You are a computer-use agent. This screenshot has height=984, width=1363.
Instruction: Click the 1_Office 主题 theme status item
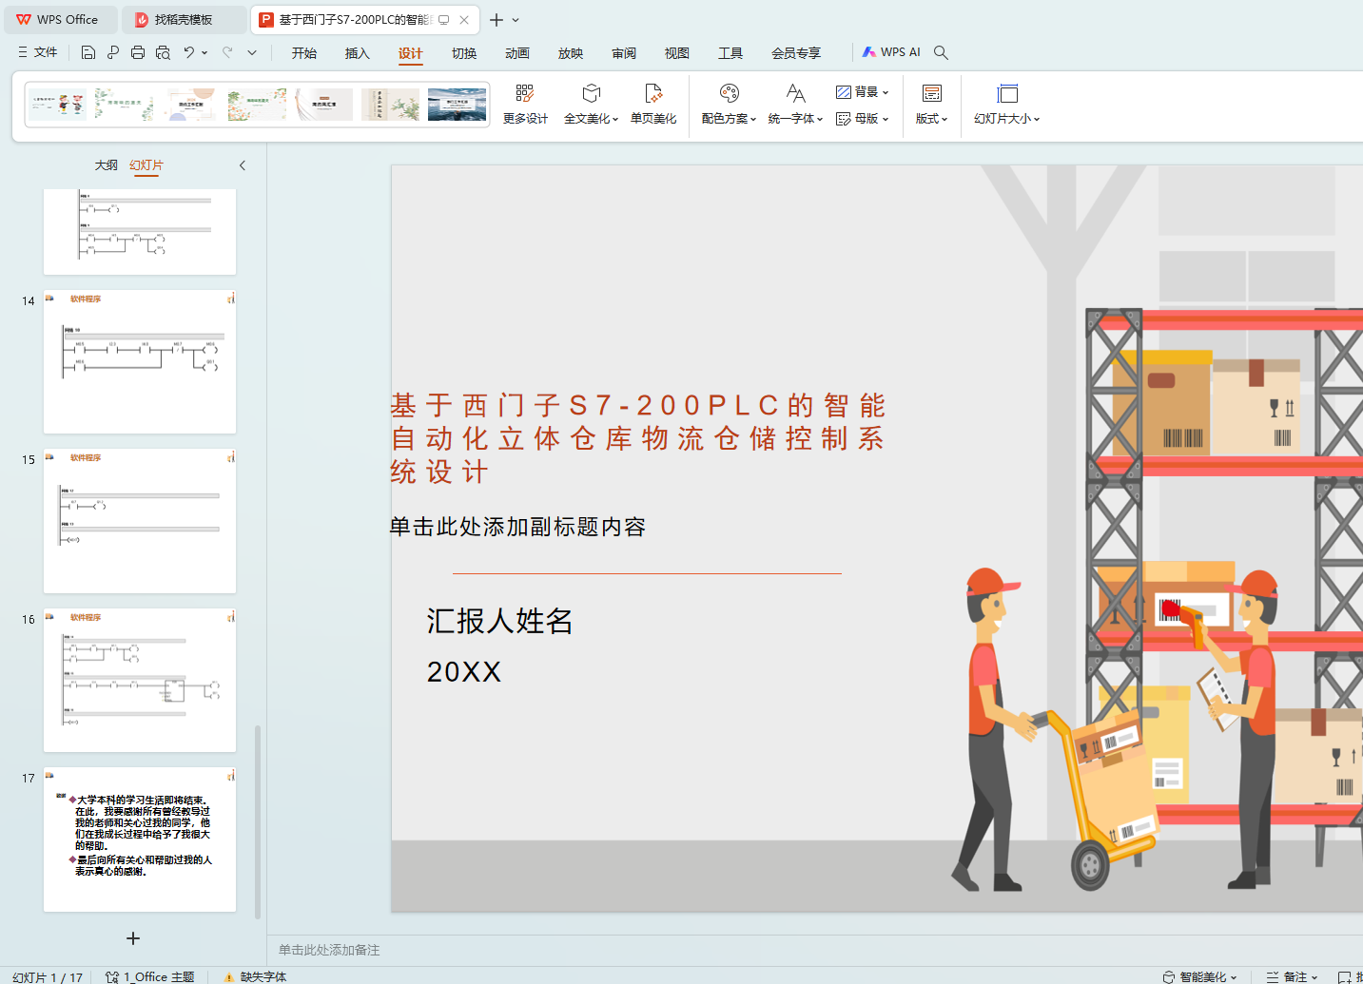(x=150, y=976)
